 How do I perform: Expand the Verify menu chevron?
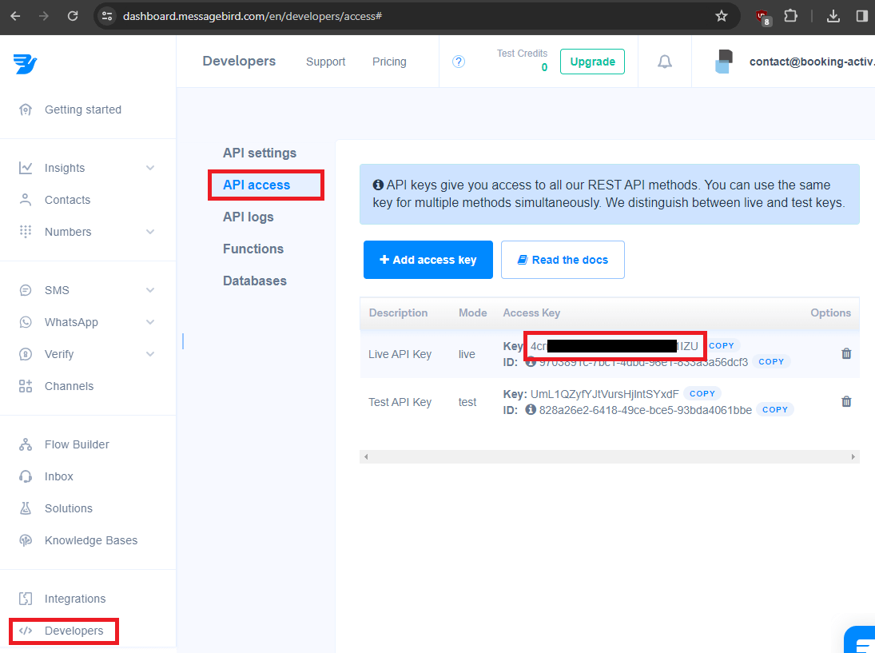[x=150, y=354]
